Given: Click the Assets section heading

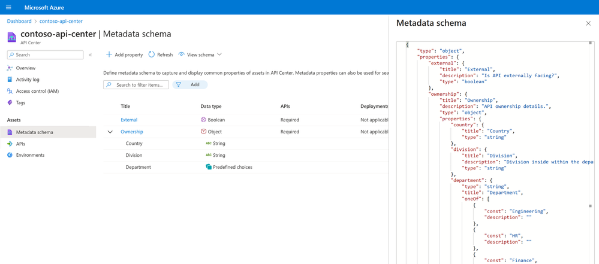Looking at the screenshot, I should click(13, 120).
